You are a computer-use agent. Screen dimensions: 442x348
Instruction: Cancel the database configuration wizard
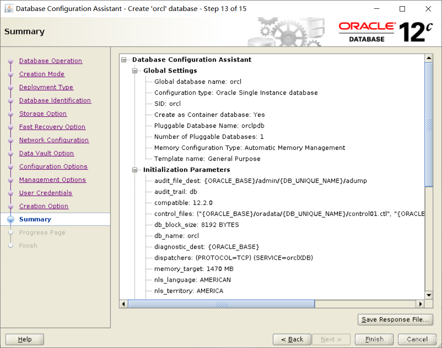[417, 339]
